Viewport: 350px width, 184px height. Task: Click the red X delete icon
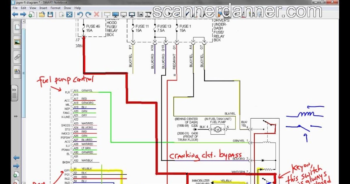click(97, 14)
